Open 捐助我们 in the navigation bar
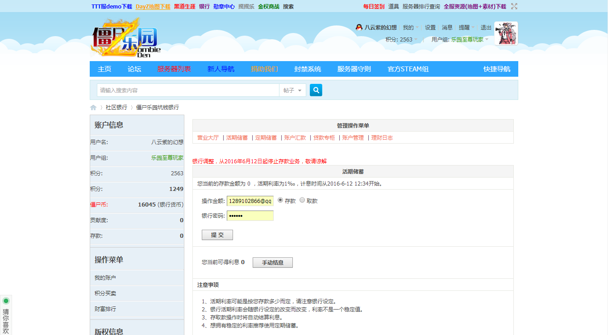Screen dimensions: 608x335 264,69
